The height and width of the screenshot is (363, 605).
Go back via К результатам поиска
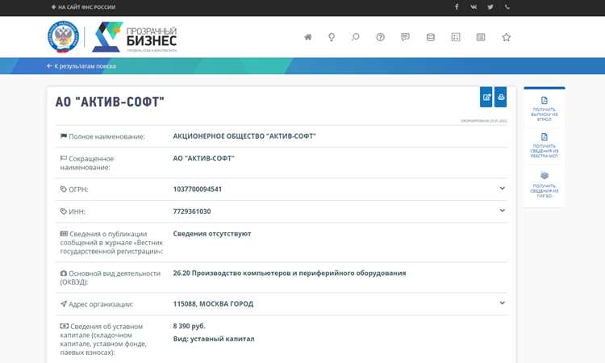(x=81, y=66)
